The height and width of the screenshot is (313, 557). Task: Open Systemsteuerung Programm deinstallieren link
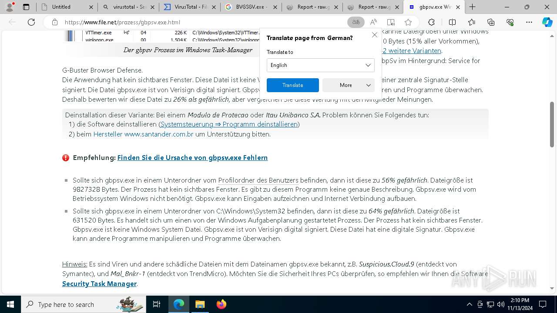coord(229,124)
